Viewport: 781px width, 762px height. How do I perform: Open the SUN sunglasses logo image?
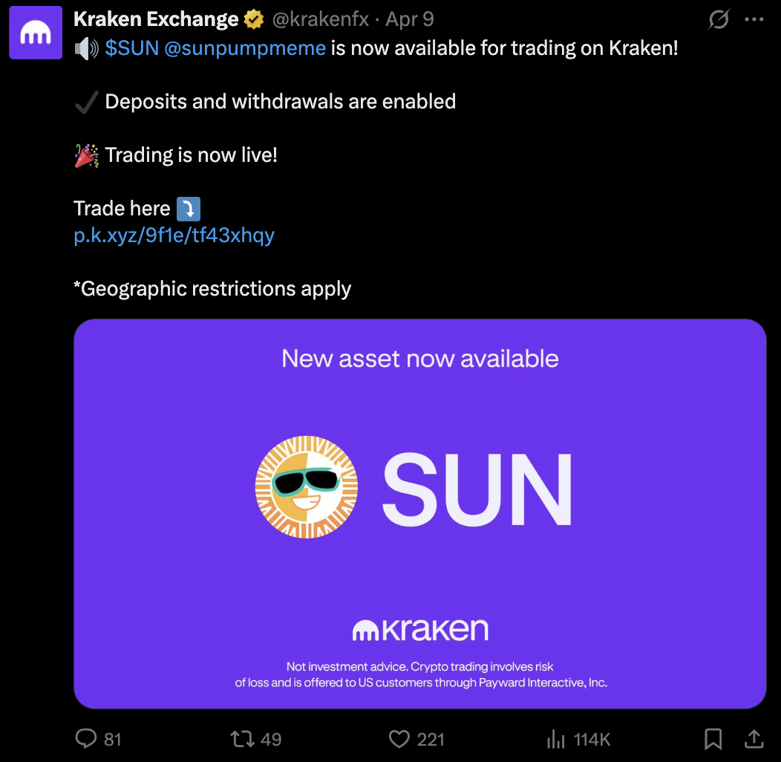tap(307, 487)
